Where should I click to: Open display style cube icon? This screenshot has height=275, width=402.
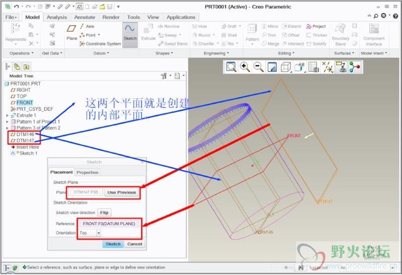click(x=285, y=67)
